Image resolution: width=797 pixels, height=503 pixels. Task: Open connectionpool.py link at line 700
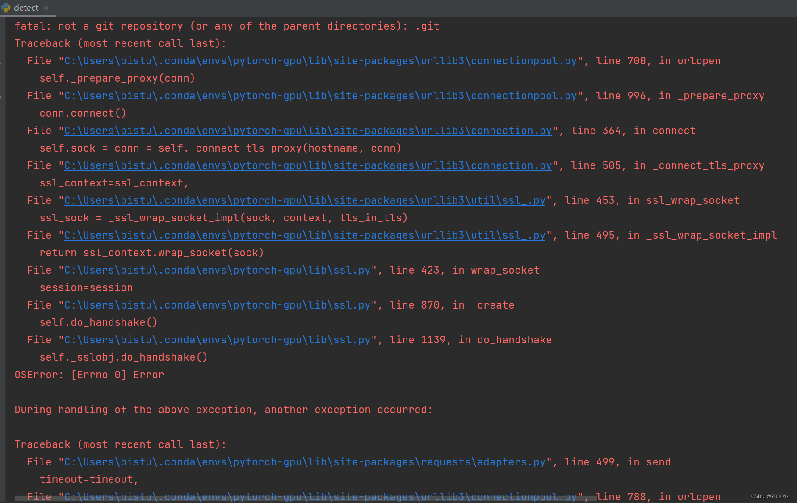click(x=320, y=61)
